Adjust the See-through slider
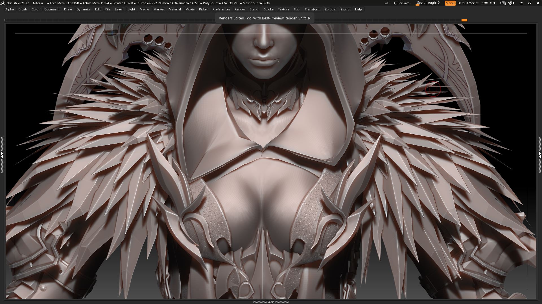The width and height of the screenshot is (542, 304). pos(429,3)
